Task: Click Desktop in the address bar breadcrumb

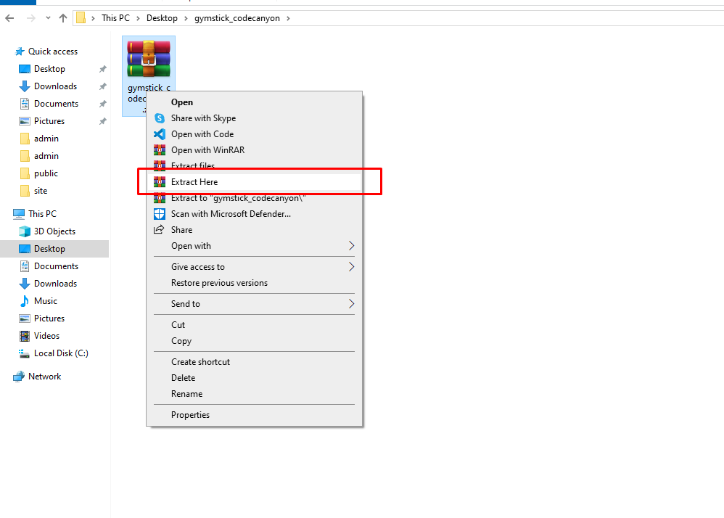Action: coord(161,18)
